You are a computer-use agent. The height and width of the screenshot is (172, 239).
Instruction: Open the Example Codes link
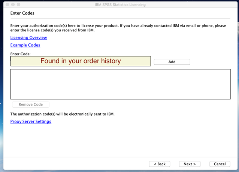[25, 45]
